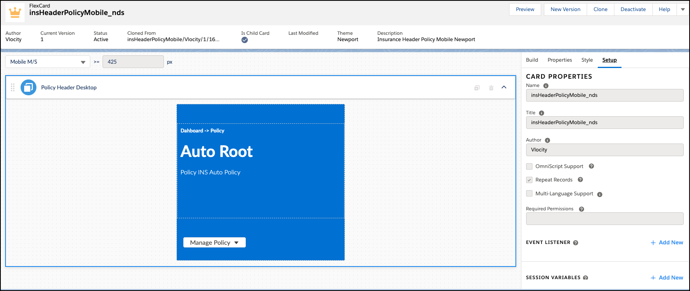Open the Mobile M/S breakpoint dropdown
The height and width of the screenshot is (291, 690).
(48, 62)
